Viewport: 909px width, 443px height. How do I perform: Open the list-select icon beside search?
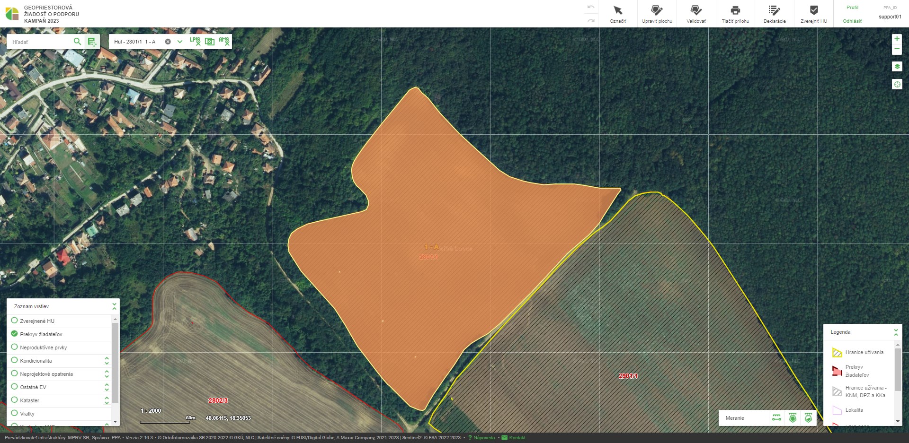pos(92,42)
